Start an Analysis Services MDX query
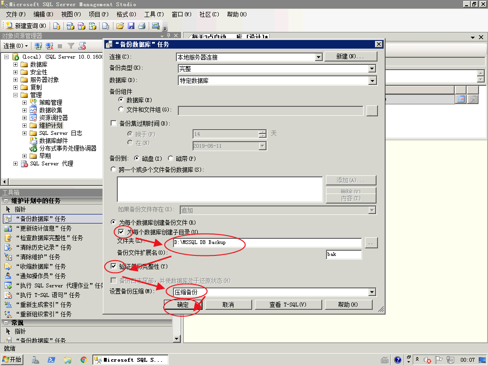Viewport: 488px width, 366px height. click(x=71, y=26)
